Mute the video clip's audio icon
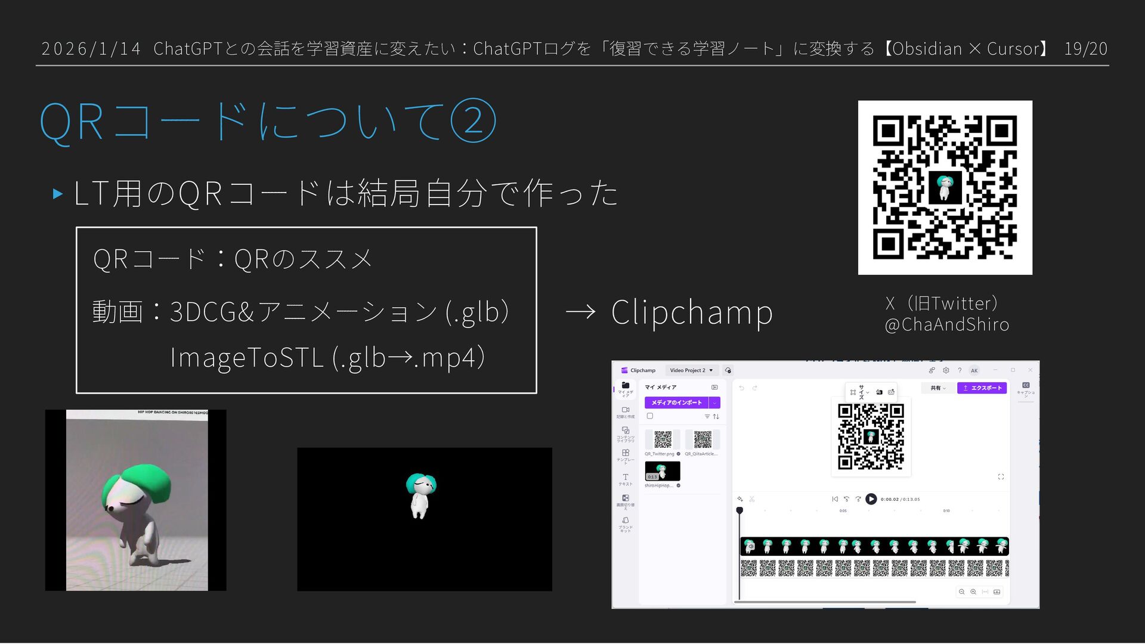Image resolution: width=1145 pixels, height=644 pixels. point(751,546)
